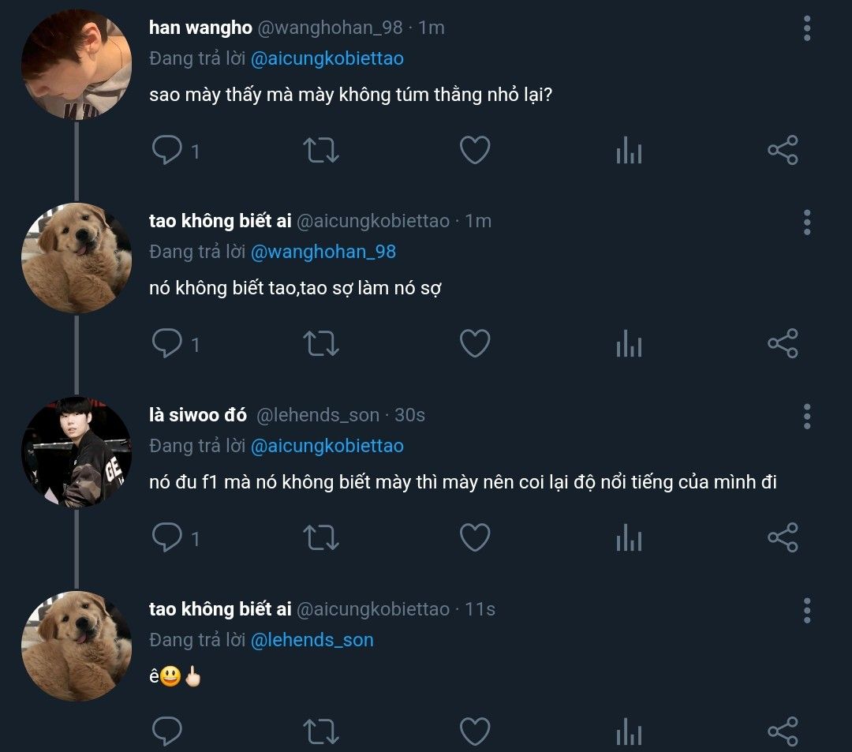Like là siwoo đó's tweet
This screenshot has width=852, height=752.
coord(475,538)
